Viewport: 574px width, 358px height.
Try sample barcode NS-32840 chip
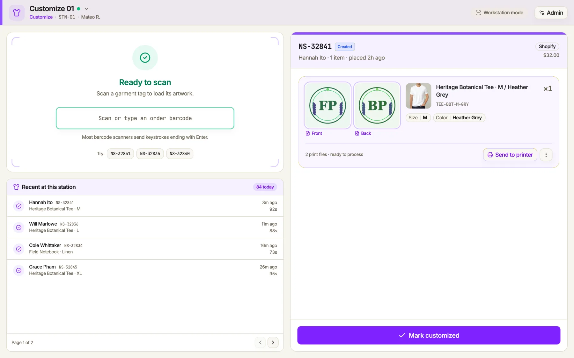tap(180, 154)
